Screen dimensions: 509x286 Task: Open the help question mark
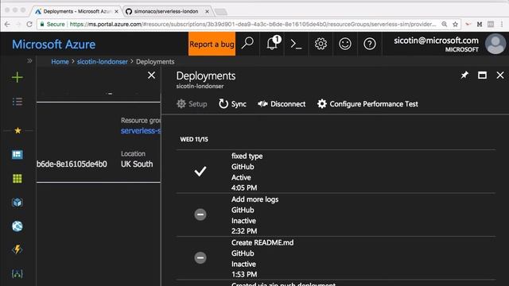pyautogui.click(x=369, y=44)
